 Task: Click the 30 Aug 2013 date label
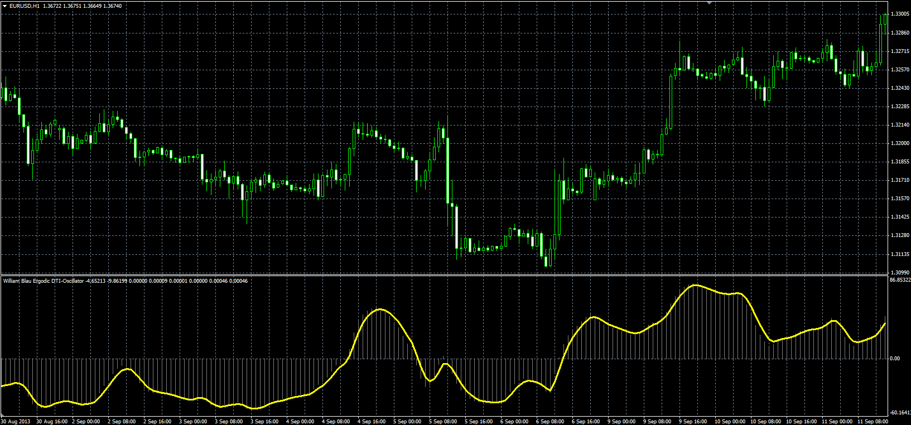[x=16, y=422]
